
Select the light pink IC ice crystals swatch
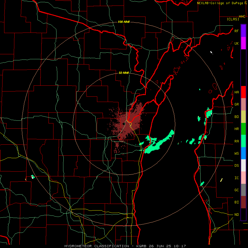[243, 178]
